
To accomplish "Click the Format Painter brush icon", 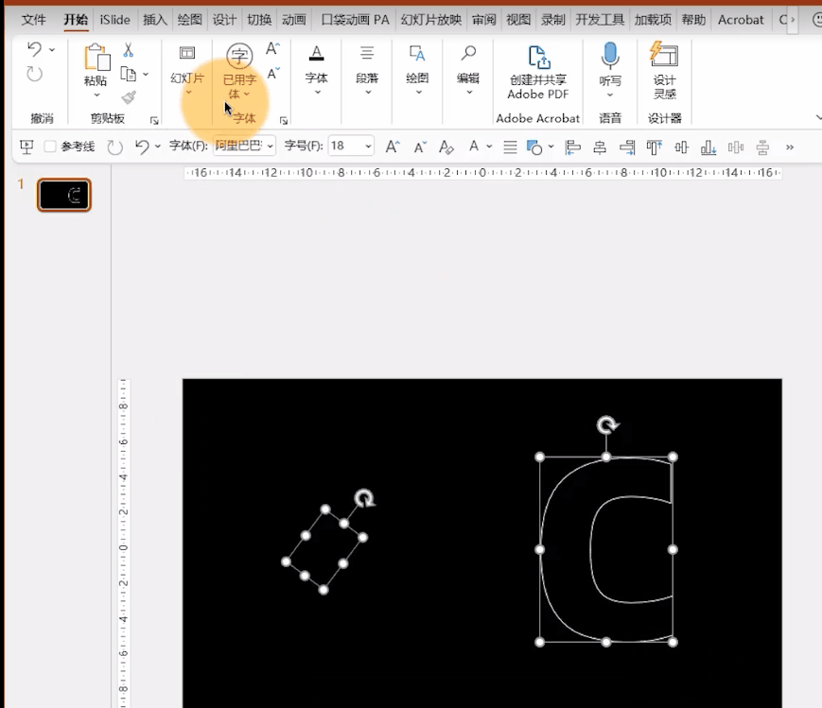I will tap(129, 97).
